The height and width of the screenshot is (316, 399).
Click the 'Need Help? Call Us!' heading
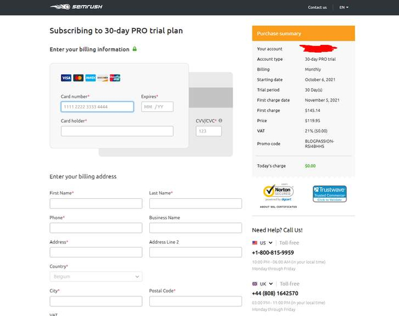coord(277,230)
